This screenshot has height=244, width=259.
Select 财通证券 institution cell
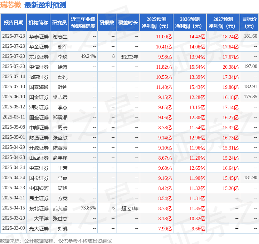point(39,138)
